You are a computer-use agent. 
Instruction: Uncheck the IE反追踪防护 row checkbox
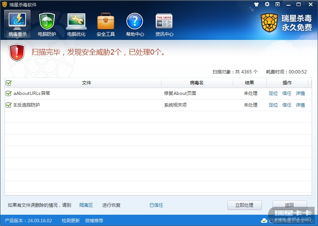click(x=9, y=105)
